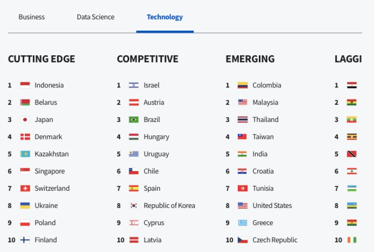Click the Switzerland flag icon

click(x=25, y=188)
